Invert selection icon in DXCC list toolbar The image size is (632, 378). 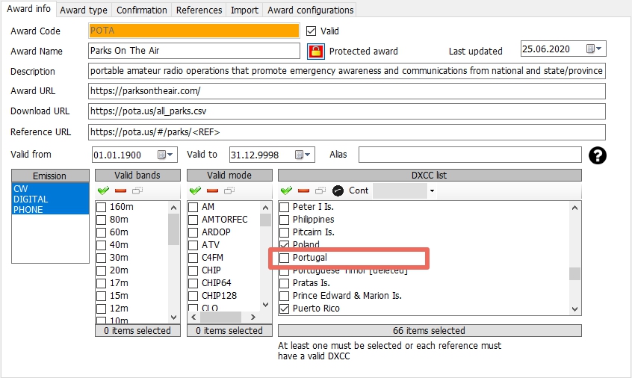pyautogui.click(x=320, y=190)
